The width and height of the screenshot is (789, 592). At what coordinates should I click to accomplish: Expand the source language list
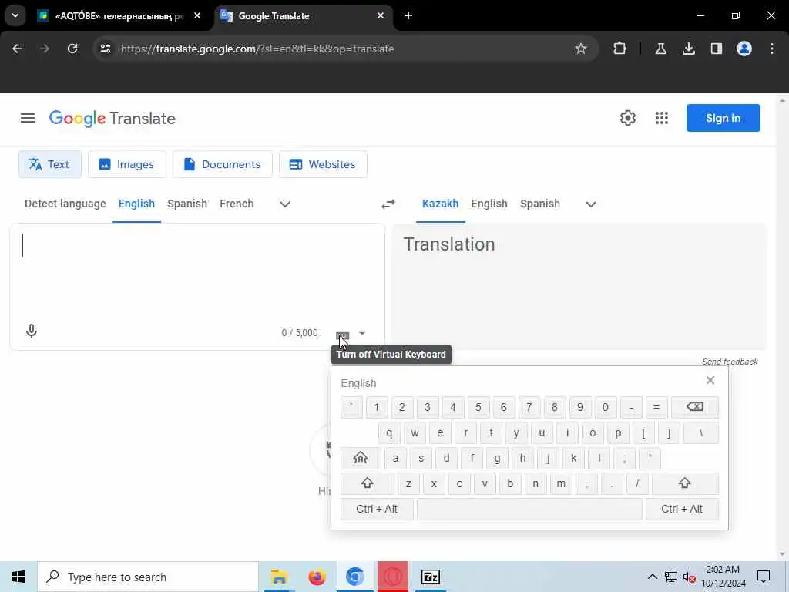click(285, 203)
